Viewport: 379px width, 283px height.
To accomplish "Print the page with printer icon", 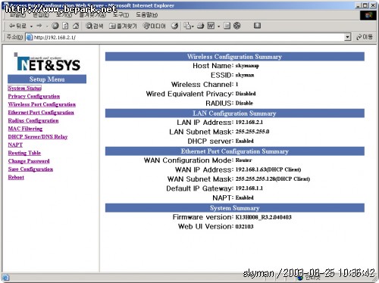I will pos(200,26).
